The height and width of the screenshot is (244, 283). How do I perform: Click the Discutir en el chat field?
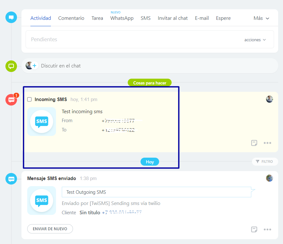[128, 66]
